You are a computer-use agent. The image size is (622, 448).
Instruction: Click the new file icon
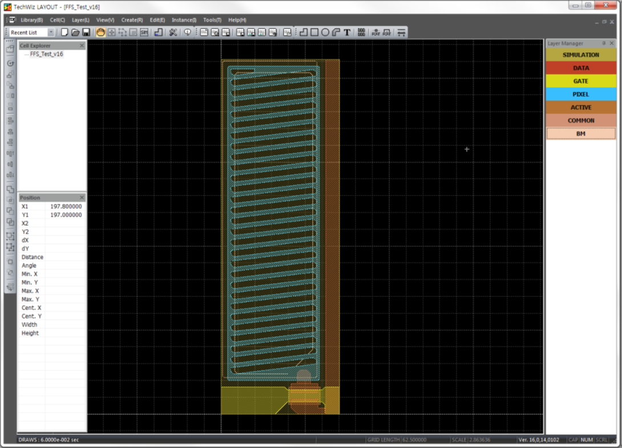point(64,32)
